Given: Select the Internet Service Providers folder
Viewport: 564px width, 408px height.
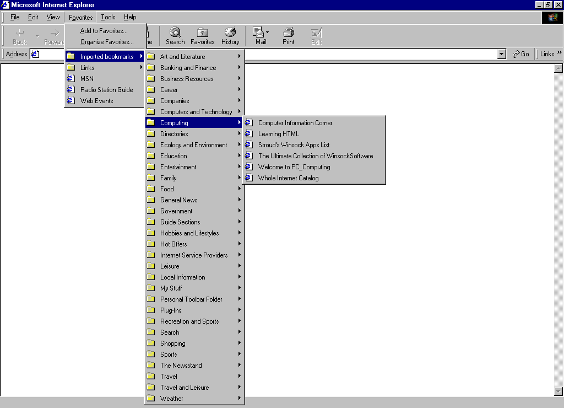Looking at the screenshot, I should click(194, 255).
